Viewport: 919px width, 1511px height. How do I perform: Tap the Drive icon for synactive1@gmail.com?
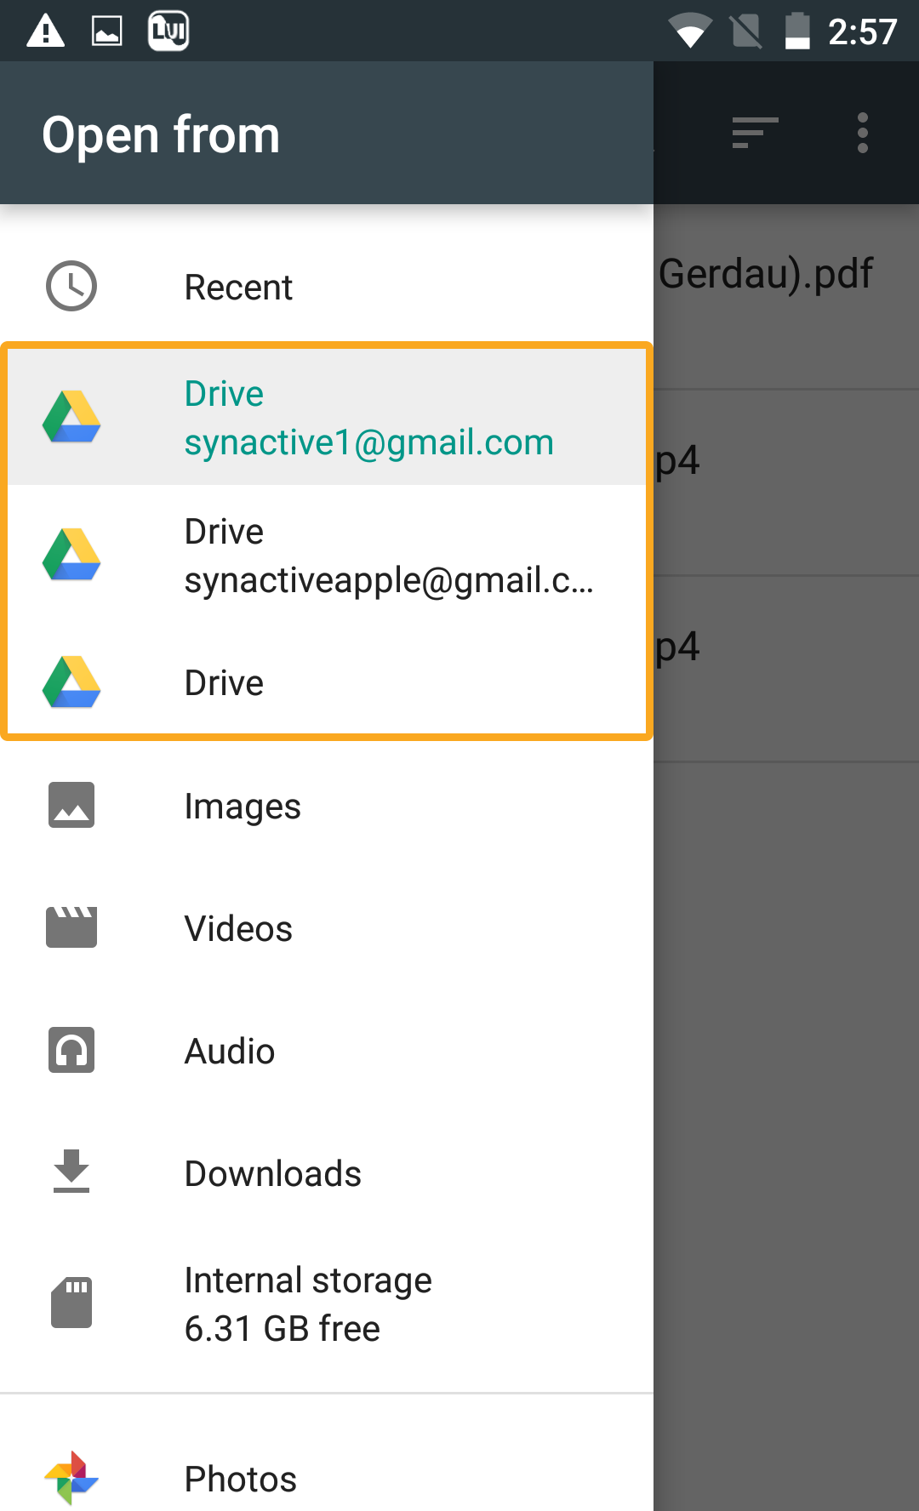pyautogui.click(x=71, y=418)
